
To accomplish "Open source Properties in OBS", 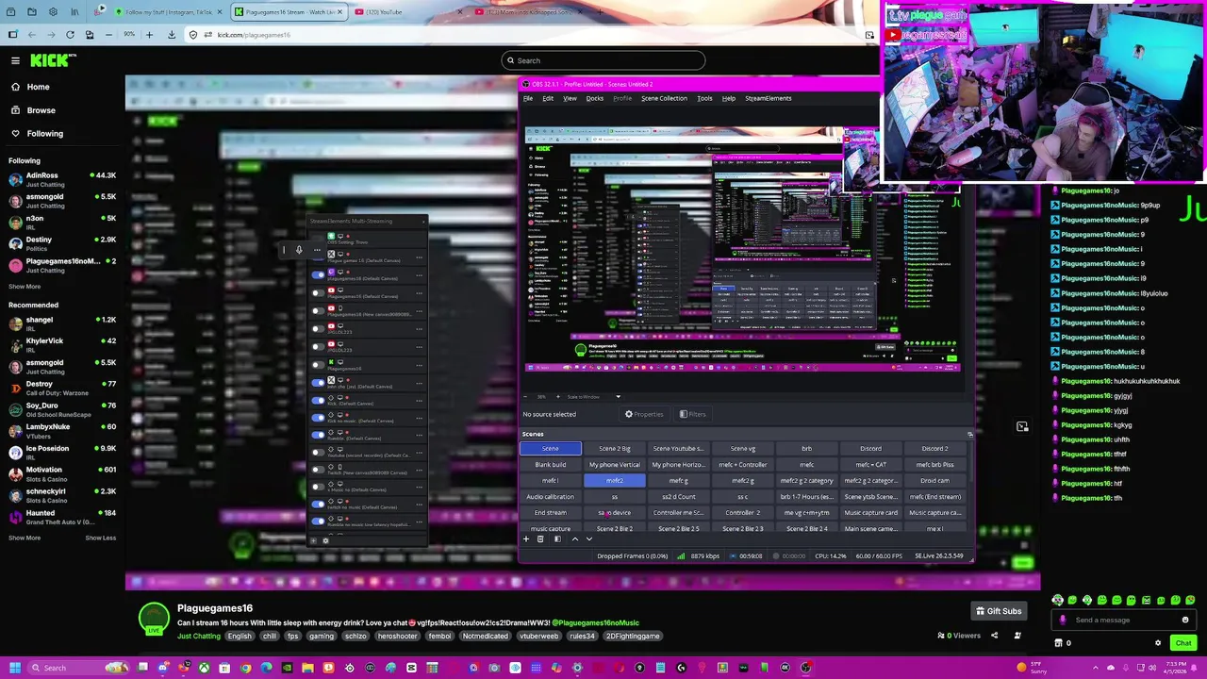I will coord(644,414).
